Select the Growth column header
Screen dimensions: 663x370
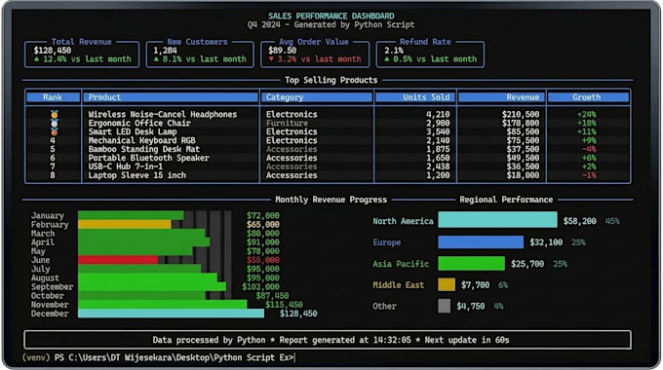pos(588,97)
